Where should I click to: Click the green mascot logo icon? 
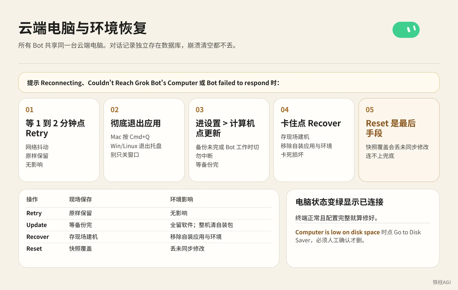[x=406, y=30]
